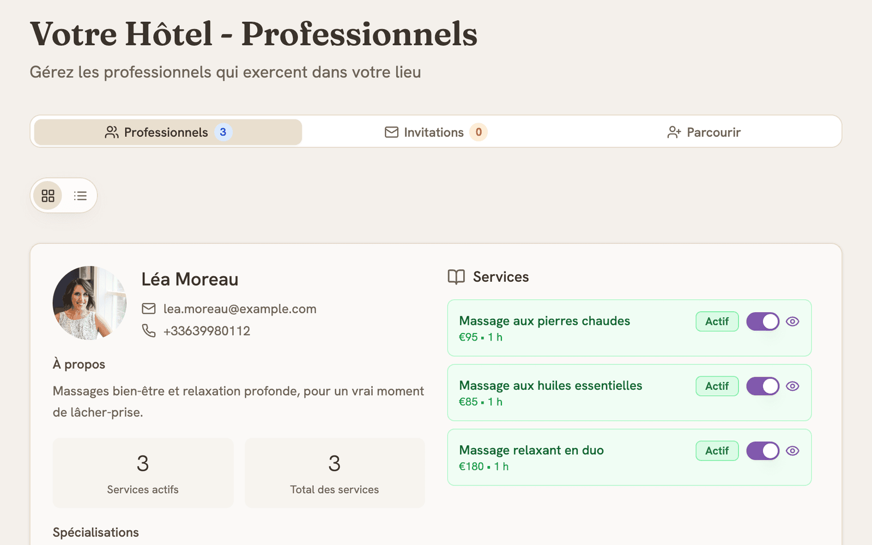
Task: Click the name Léa Moreau
Action: tap(190, 280)
